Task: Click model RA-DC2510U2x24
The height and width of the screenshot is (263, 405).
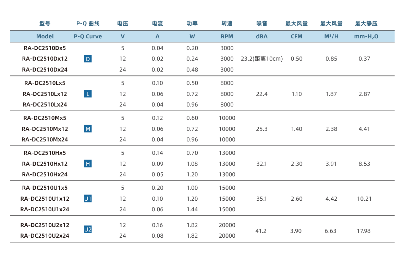Action: click(x=45, y=236)
